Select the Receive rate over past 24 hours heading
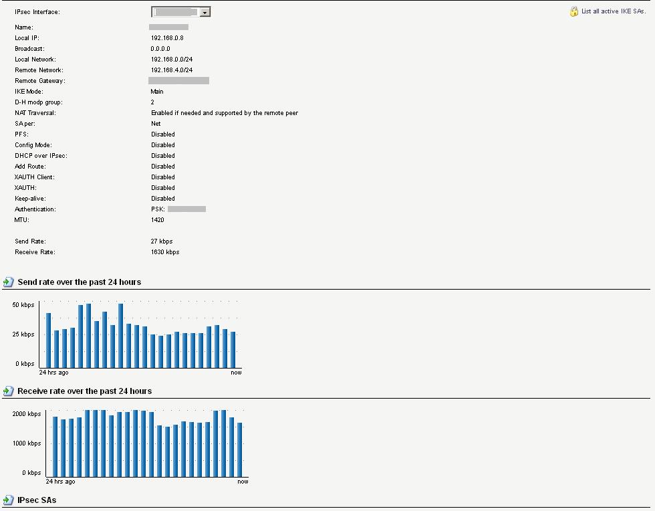 tap(84, 391)
